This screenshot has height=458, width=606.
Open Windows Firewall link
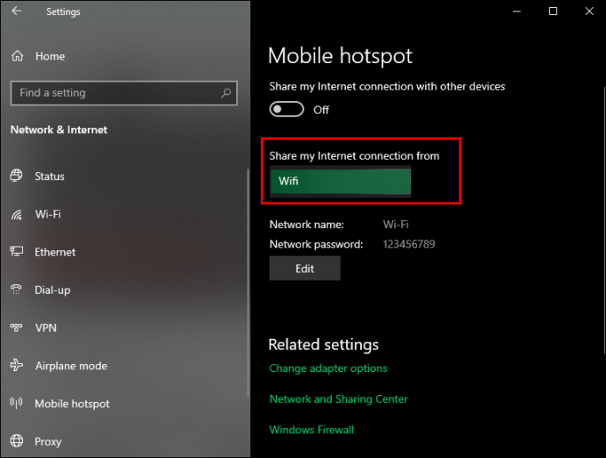(312, 430)
